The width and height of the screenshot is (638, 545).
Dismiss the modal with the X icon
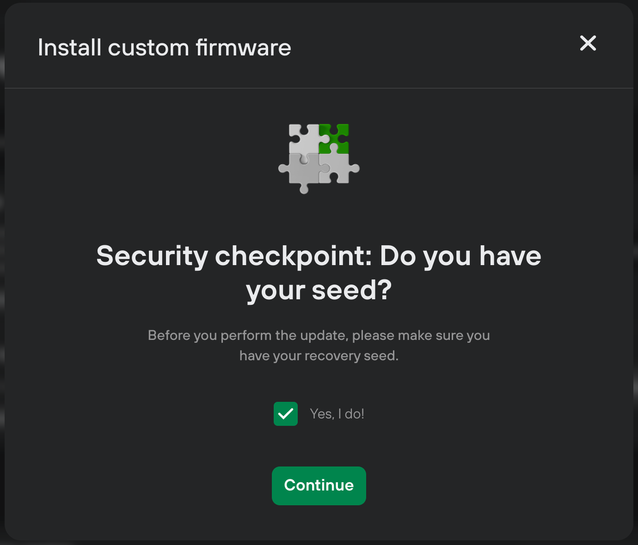click(x=588, y=43)
